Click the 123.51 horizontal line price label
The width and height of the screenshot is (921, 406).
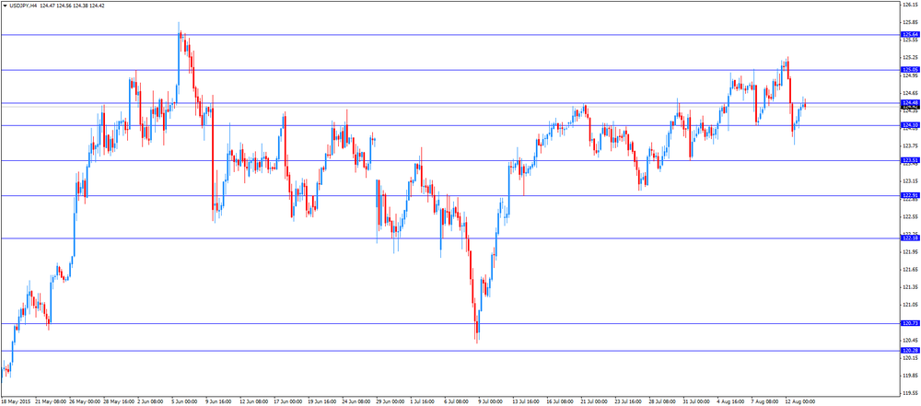pyautogui.click(x=910, y=160)
